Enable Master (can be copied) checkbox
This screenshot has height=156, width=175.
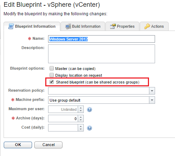point(52,68)
